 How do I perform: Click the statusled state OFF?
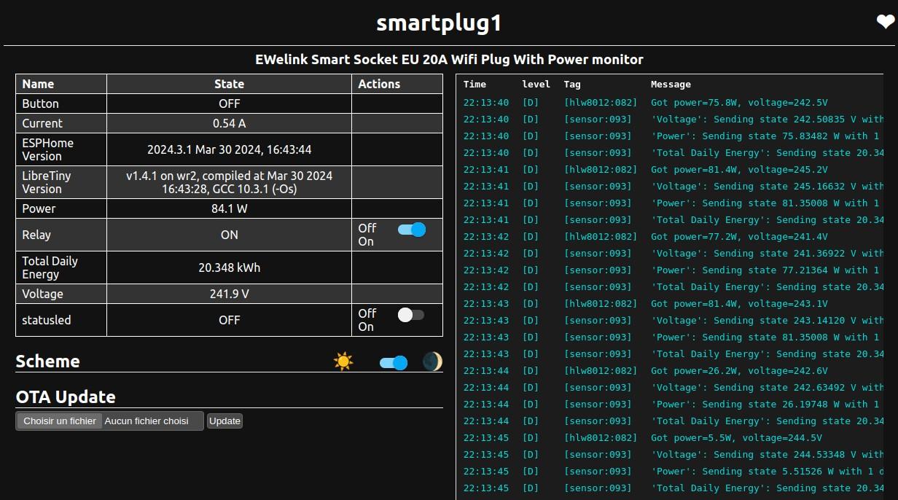tap(230, 320)
